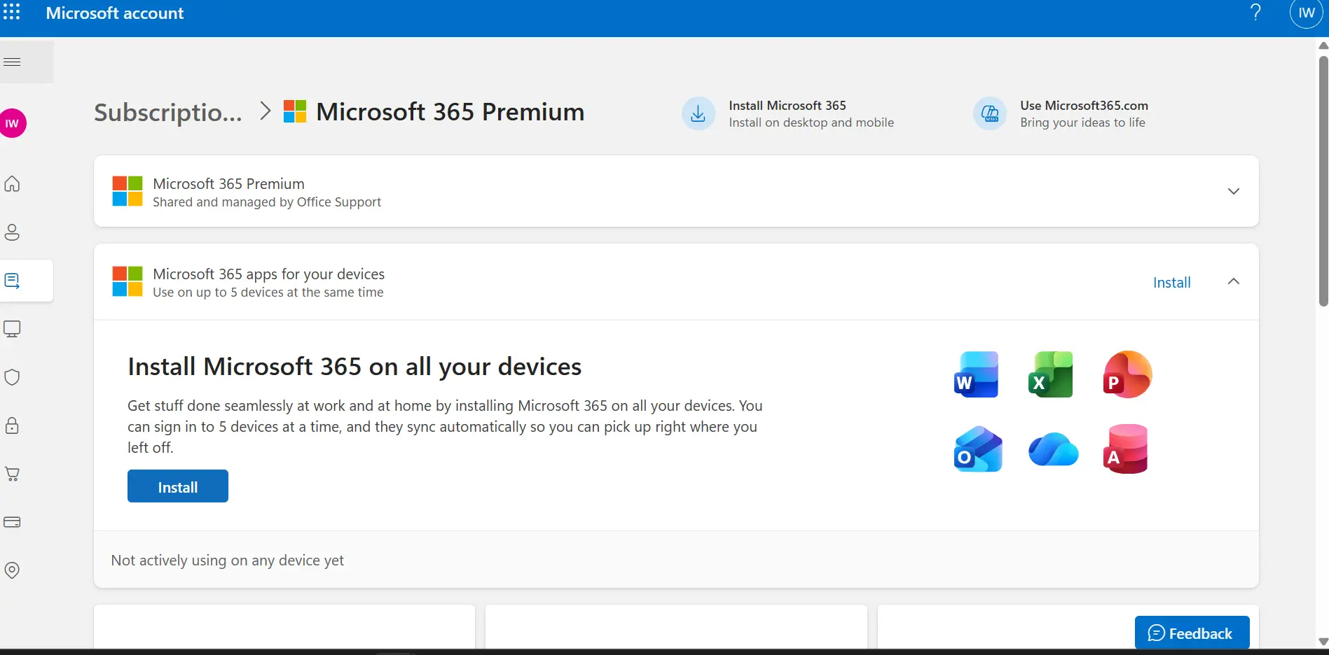Click the Subscriptio... breadcrumb link
This screenshot has height=655, width=1329.
[x=168, y=112]
